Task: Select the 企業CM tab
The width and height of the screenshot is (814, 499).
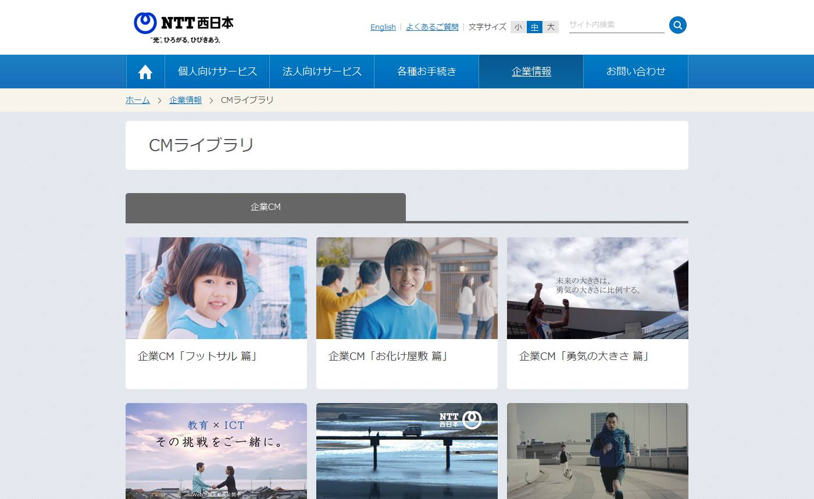Action: (266, 207)
